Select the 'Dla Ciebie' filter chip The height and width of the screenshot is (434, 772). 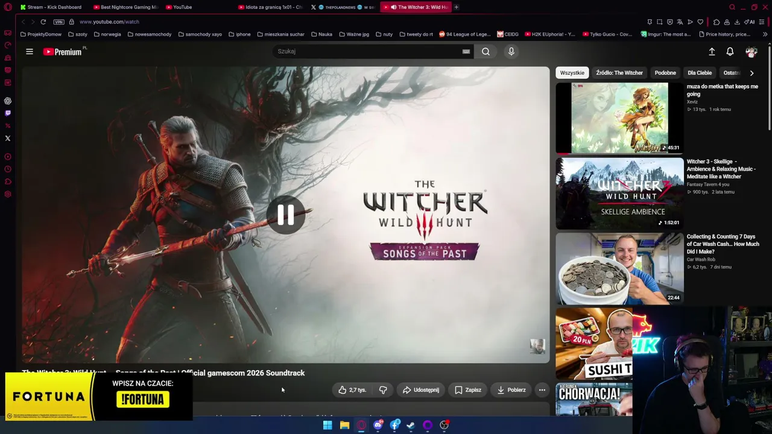[x=700, y=73]
